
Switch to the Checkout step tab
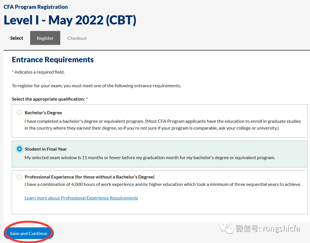click(x=77, y=38)
